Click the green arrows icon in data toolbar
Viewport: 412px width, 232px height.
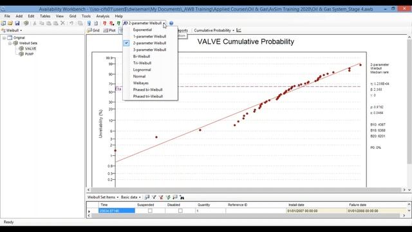click(168, 197)
